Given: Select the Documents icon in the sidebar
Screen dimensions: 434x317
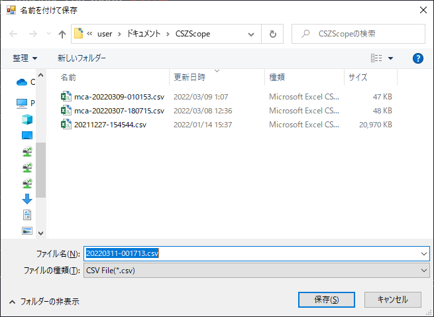Looking at the screenshot, I should [27, 215].
